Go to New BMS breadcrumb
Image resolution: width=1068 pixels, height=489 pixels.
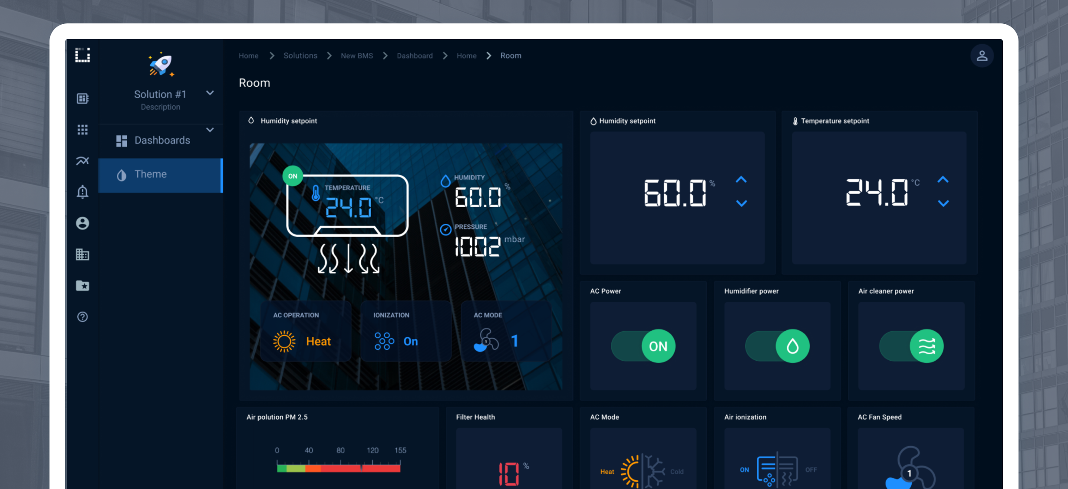(x=357, y=55)
